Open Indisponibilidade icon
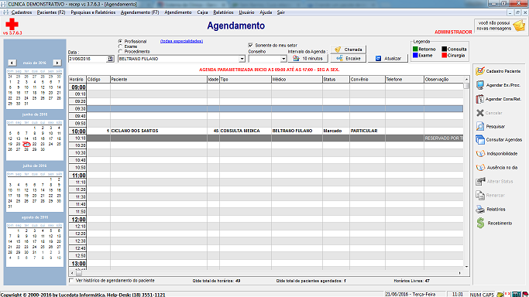The height and width of the screenshot is (297, 529). (x=480, y=154)
